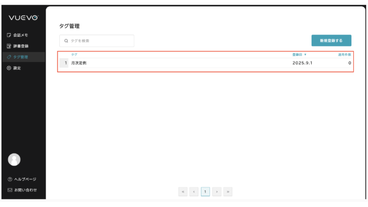Select the 月次定例 tag row
Screen dimensions: 368x207
pos(79,63)
